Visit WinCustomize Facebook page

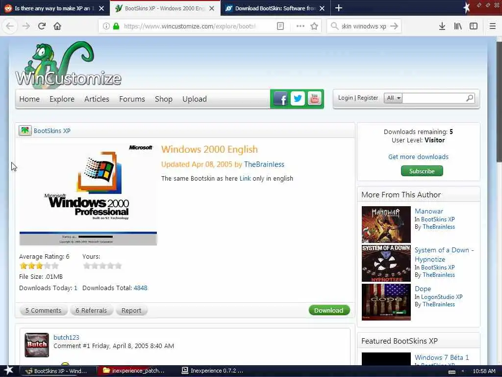280,99
